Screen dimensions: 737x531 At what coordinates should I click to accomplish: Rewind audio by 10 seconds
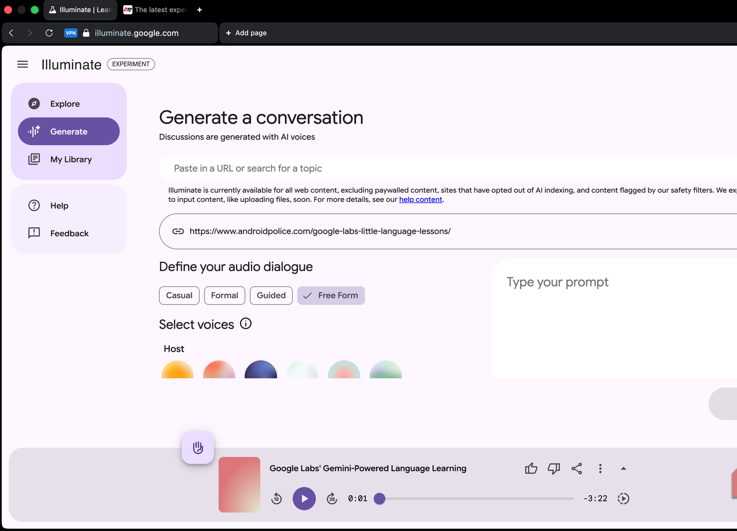276,499
